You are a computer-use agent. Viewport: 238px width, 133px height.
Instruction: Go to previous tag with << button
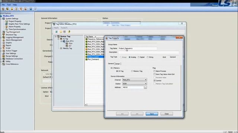pyautogui.click(x=122, y=114)
